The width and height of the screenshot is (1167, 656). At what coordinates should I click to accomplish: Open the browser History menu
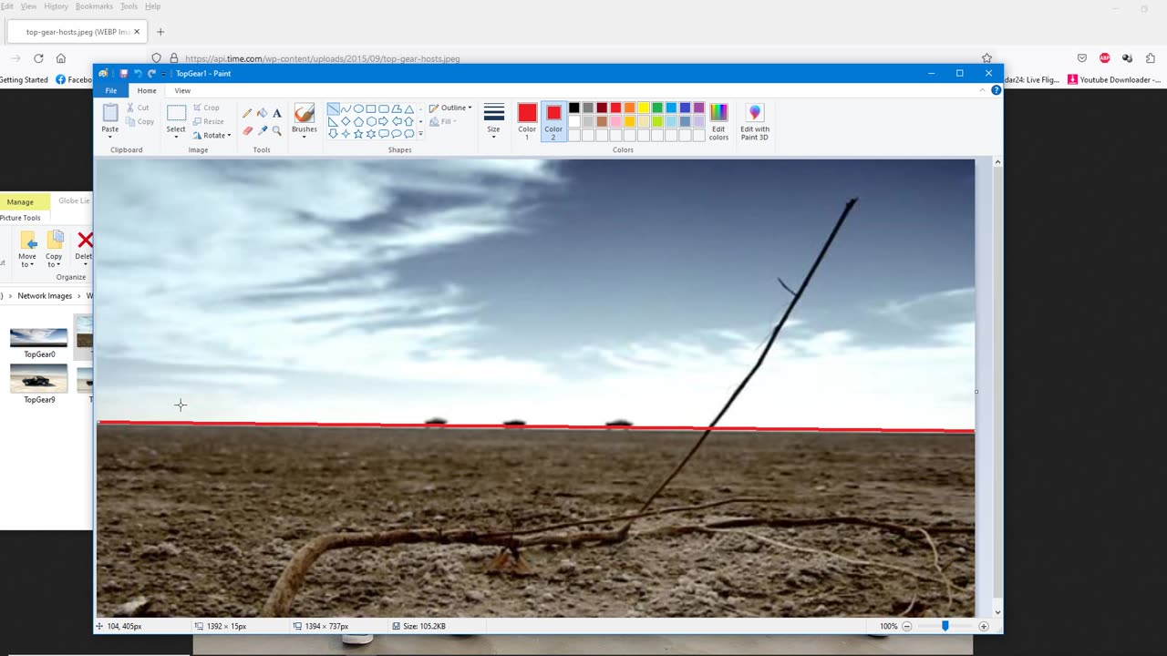[56, 6]
